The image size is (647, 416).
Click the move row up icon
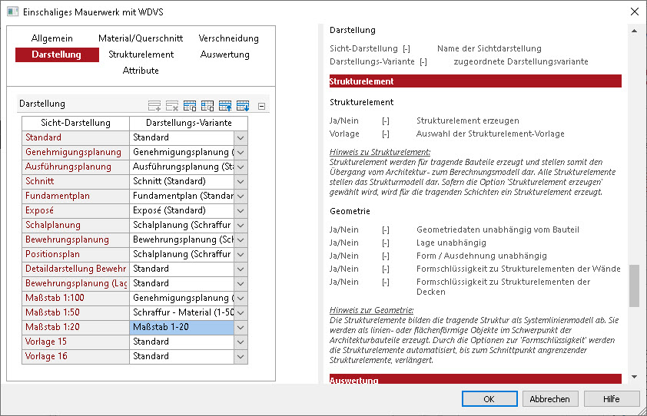225,106
